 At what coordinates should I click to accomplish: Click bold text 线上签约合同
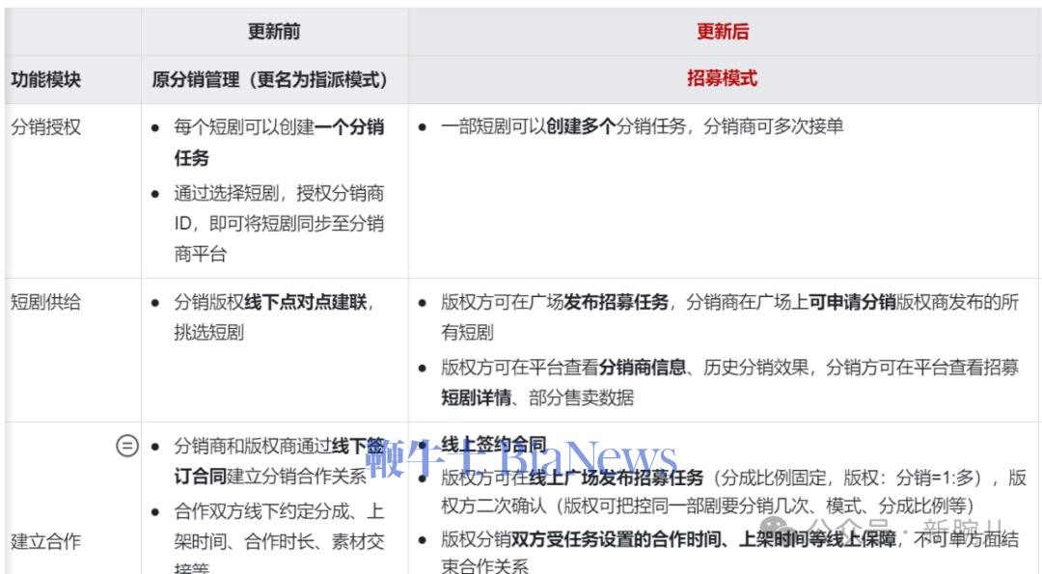pos(494,444)
